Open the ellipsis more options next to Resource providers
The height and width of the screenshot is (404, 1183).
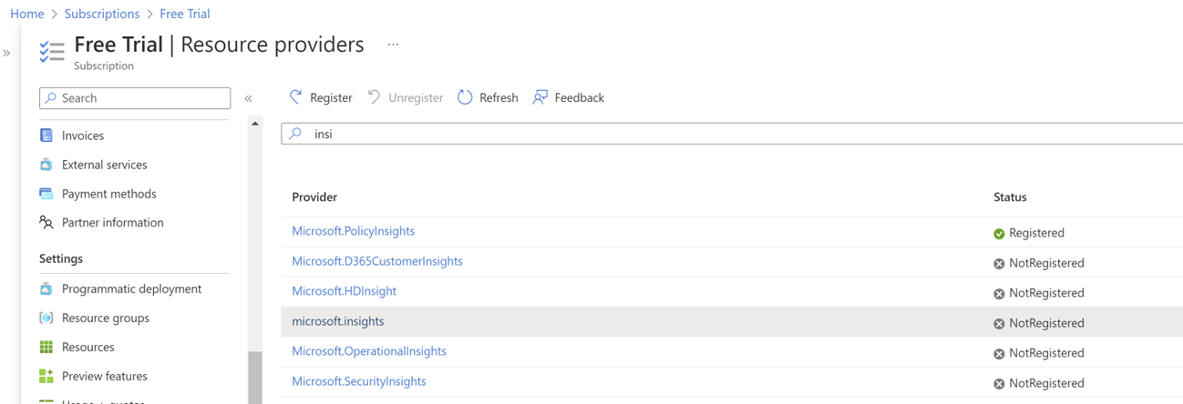click(393, 45)
